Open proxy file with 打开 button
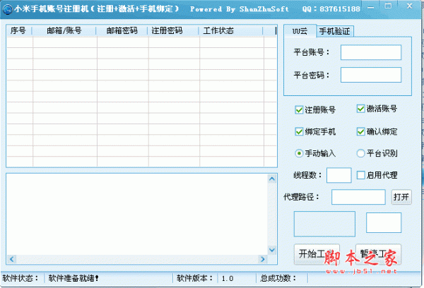This screenshot has width=424, height=288. tap(401, 197)
